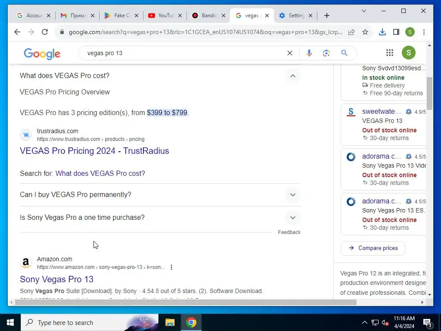The height and width of the screenshot is (331, 441).
Task: Click the horizontal scrollbar thumb
Action: 186,302
